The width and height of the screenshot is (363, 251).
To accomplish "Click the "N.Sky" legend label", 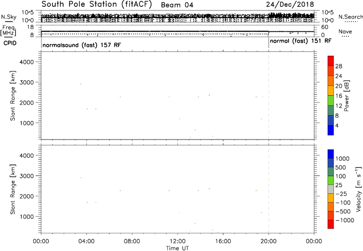I will (9, 17).
